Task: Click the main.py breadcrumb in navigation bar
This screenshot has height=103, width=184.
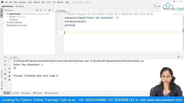Action: 20,6
